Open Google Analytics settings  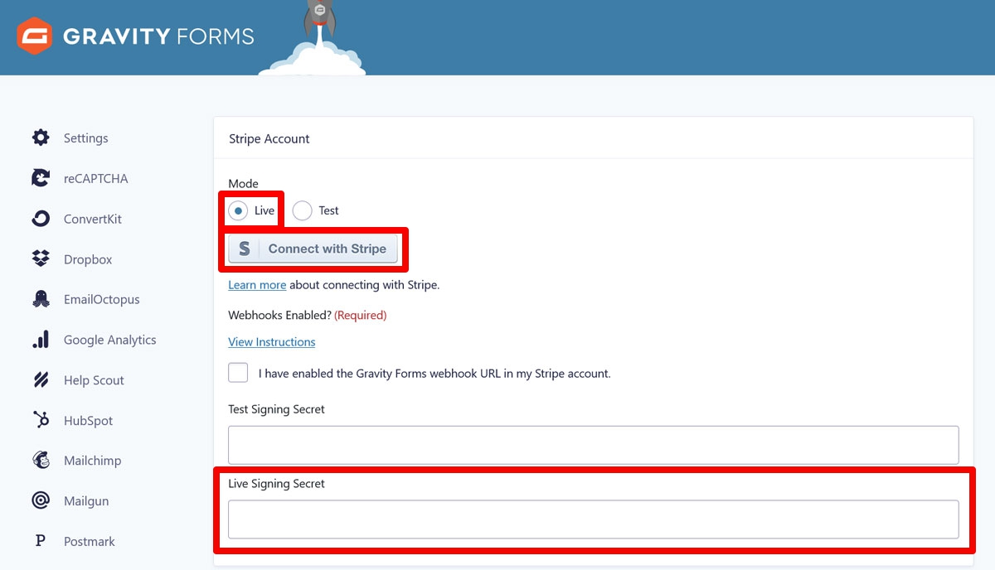coord(110,340)
